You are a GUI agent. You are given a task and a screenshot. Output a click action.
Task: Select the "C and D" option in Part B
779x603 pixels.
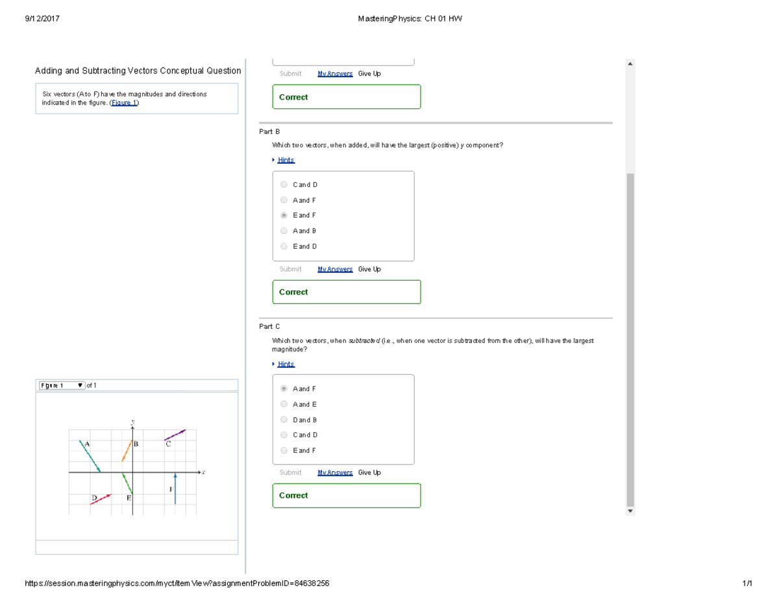pos(284,184)
